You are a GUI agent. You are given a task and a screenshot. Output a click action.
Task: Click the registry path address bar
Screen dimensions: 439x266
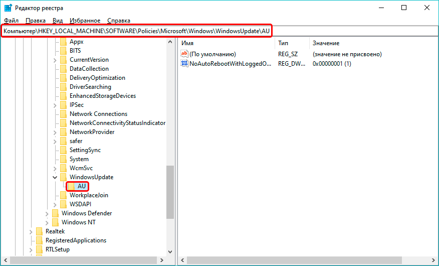coord(220,31)
